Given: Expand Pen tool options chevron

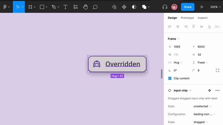Looking at the screenshot, I should pos(58,7).
